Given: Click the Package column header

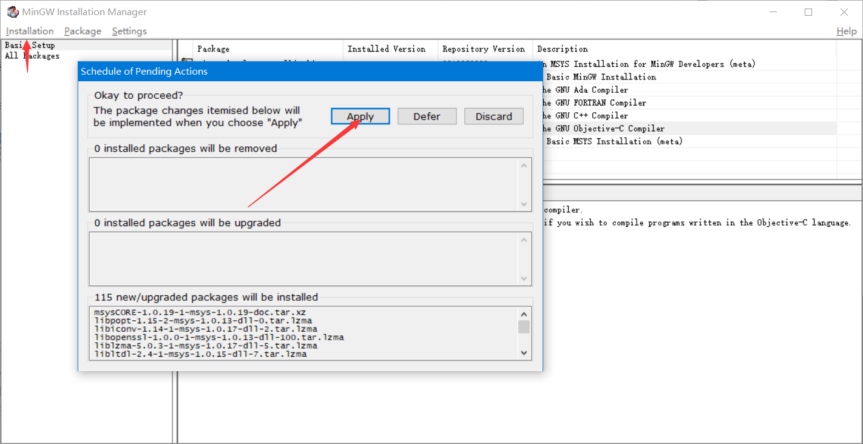Looking at the screenshot, I should [x=268, y=49].
